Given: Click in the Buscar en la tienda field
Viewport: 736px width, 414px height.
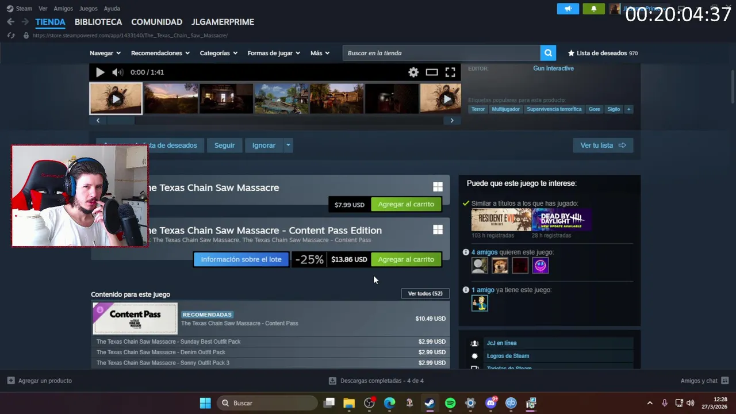Looking at the screenshot, I should (442, 53).
